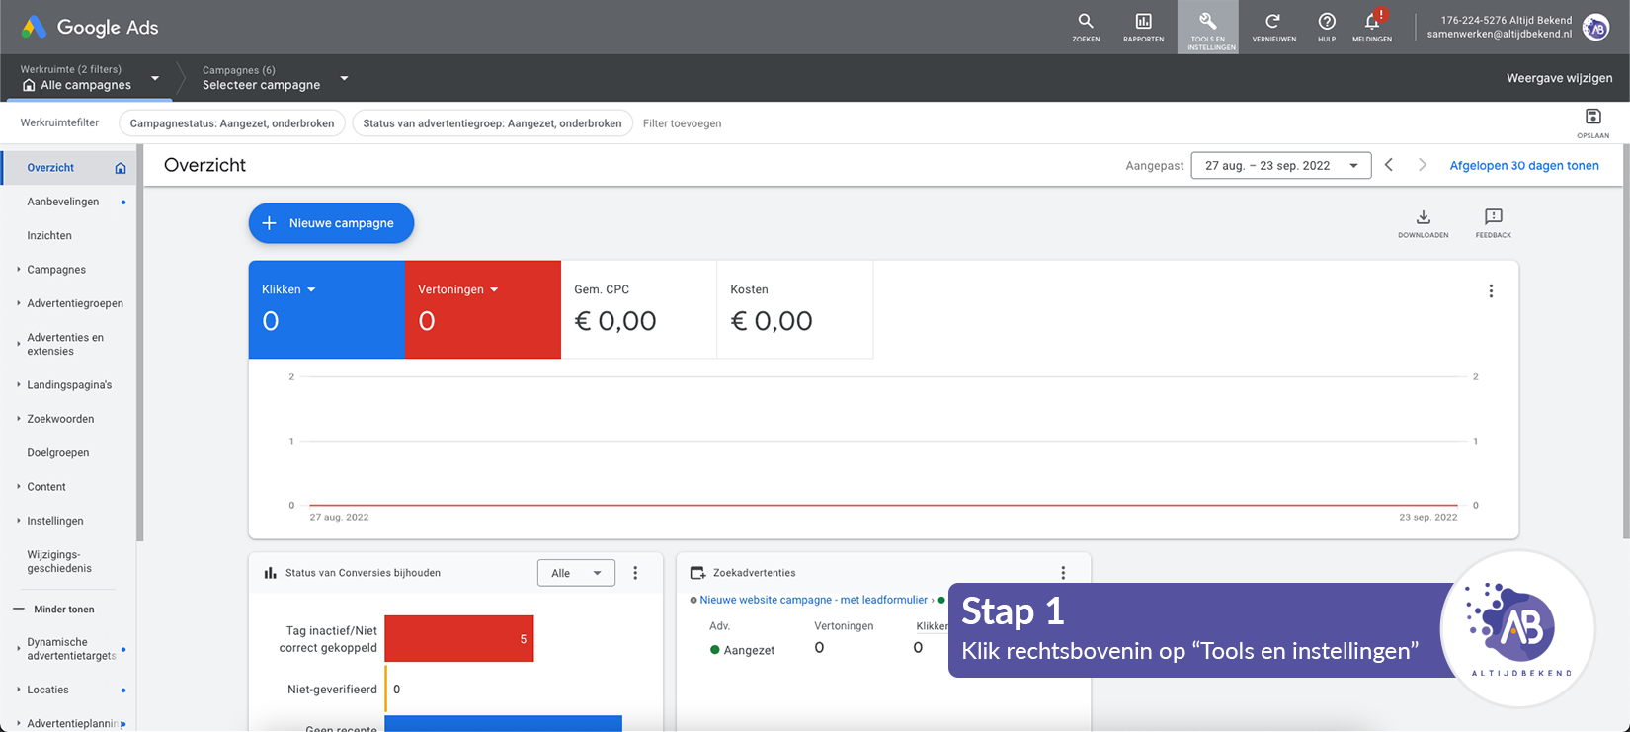The image size is (1630, 732).
Task: Go to previous date period arrow
Action: [x=1389, y=165]
